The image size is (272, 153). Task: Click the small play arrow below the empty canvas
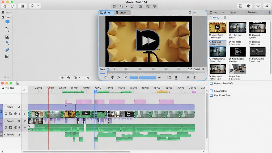point(80,78)
